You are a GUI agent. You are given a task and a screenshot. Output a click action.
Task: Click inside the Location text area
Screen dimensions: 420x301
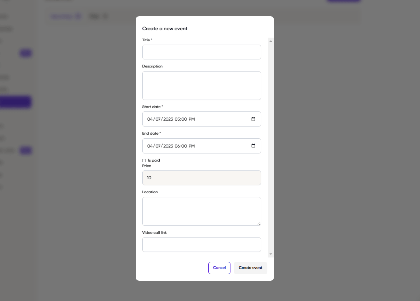pos(201,211)
